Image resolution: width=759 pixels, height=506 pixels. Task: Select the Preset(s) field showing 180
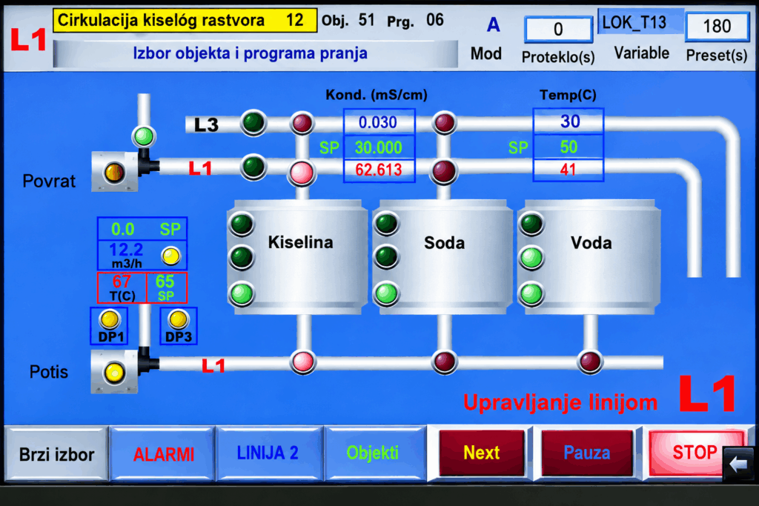point(717,26)
